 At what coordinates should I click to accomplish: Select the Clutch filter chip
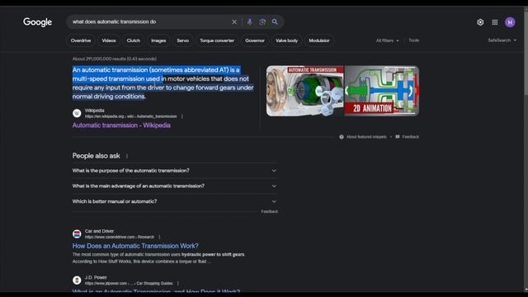point(134,40)
